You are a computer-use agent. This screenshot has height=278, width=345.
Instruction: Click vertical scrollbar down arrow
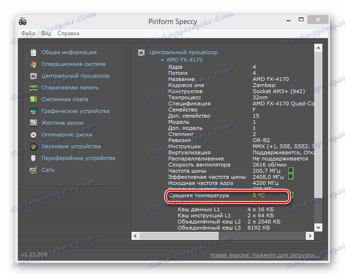tap(318, 228)
